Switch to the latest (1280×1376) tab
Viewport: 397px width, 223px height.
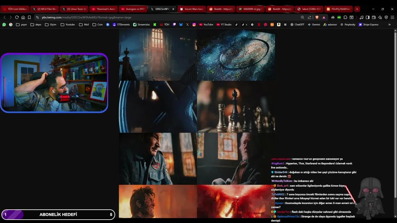coord(309,9)
